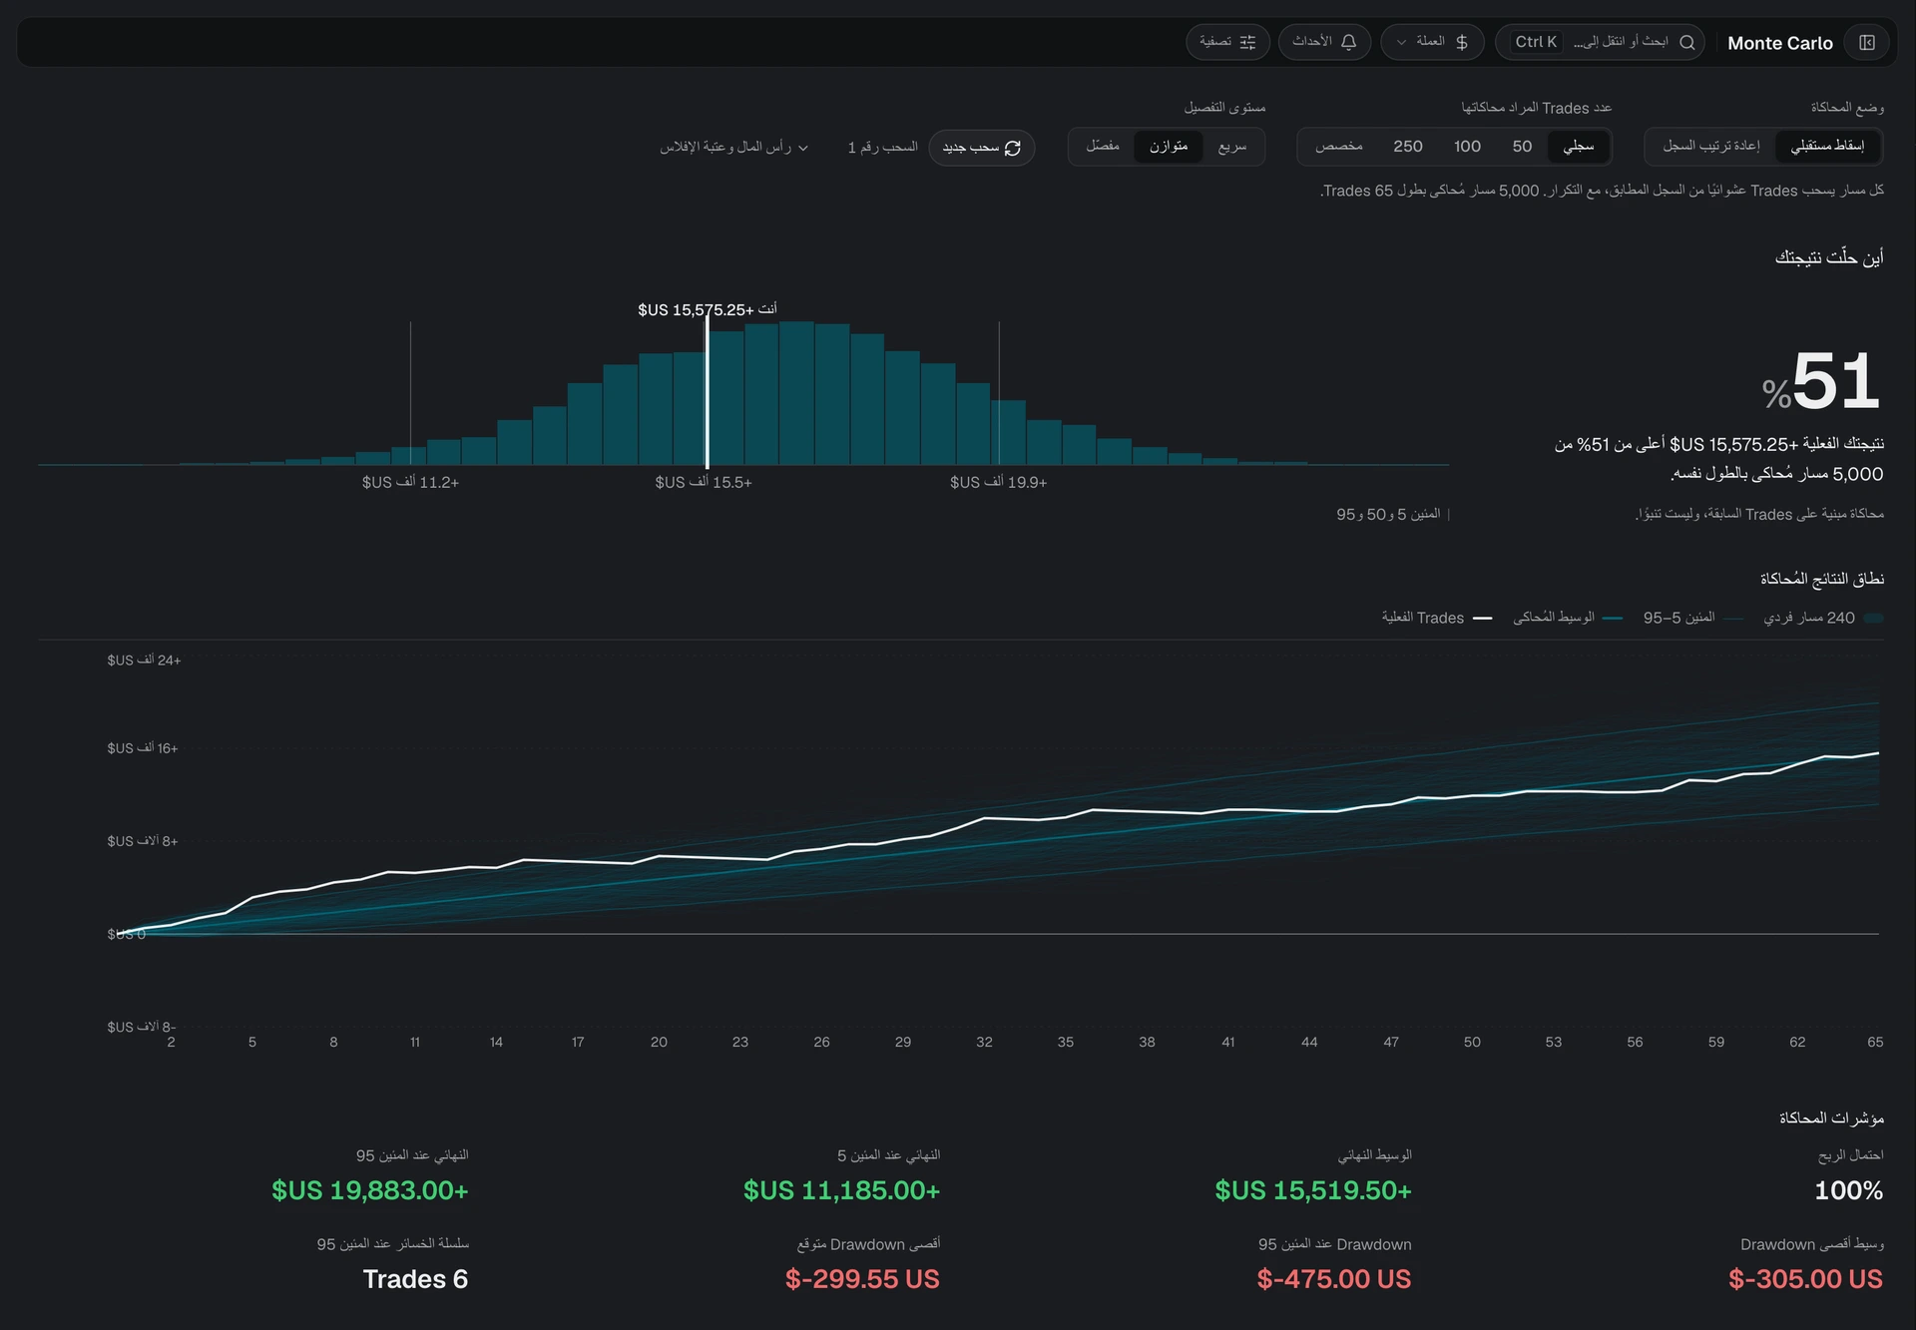This screenshot has width=1916, height=1330.
Task: Set simulated trades to 100
Action: pos(1467,147)
